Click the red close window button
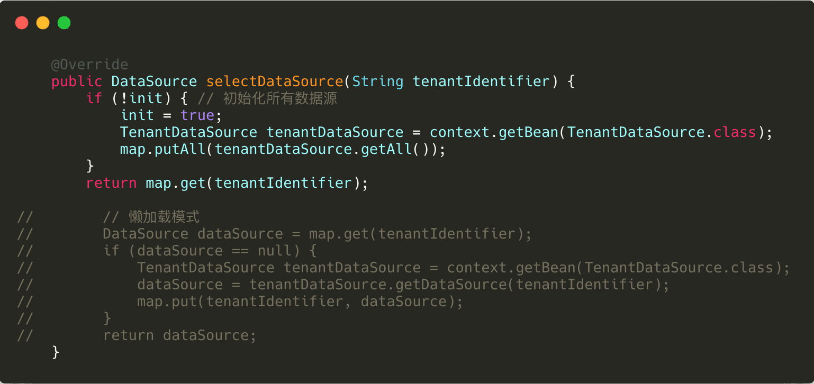 [22, 23]
